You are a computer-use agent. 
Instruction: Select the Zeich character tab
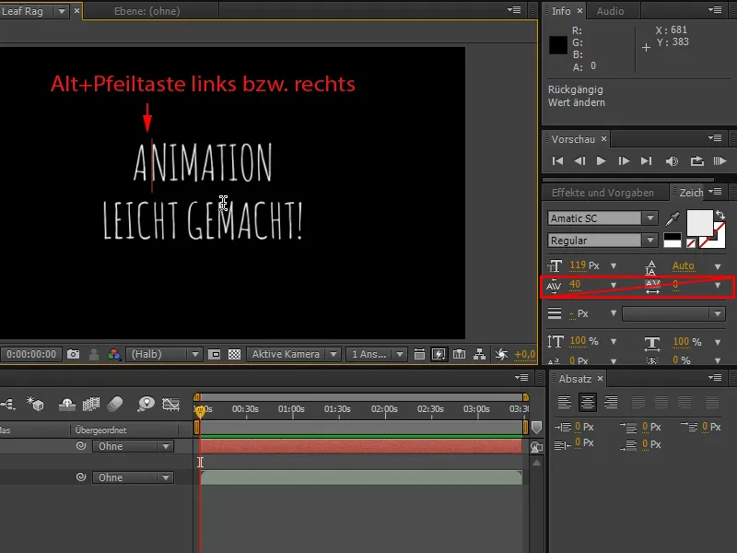691,193
